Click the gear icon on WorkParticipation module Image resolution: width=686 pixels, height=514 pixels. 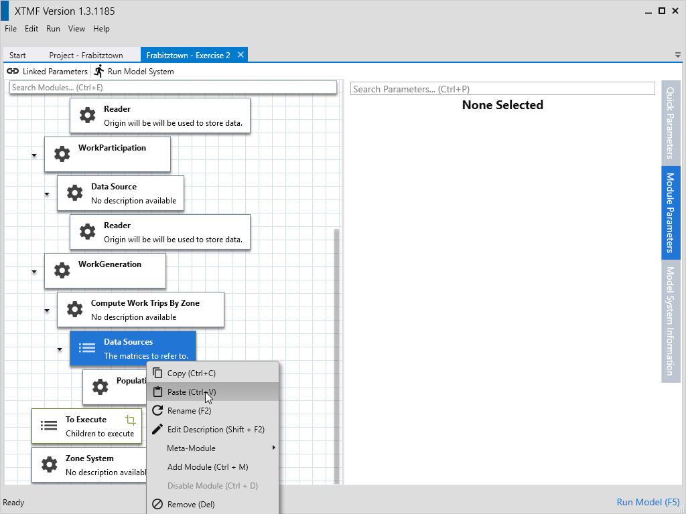point(62,154)
